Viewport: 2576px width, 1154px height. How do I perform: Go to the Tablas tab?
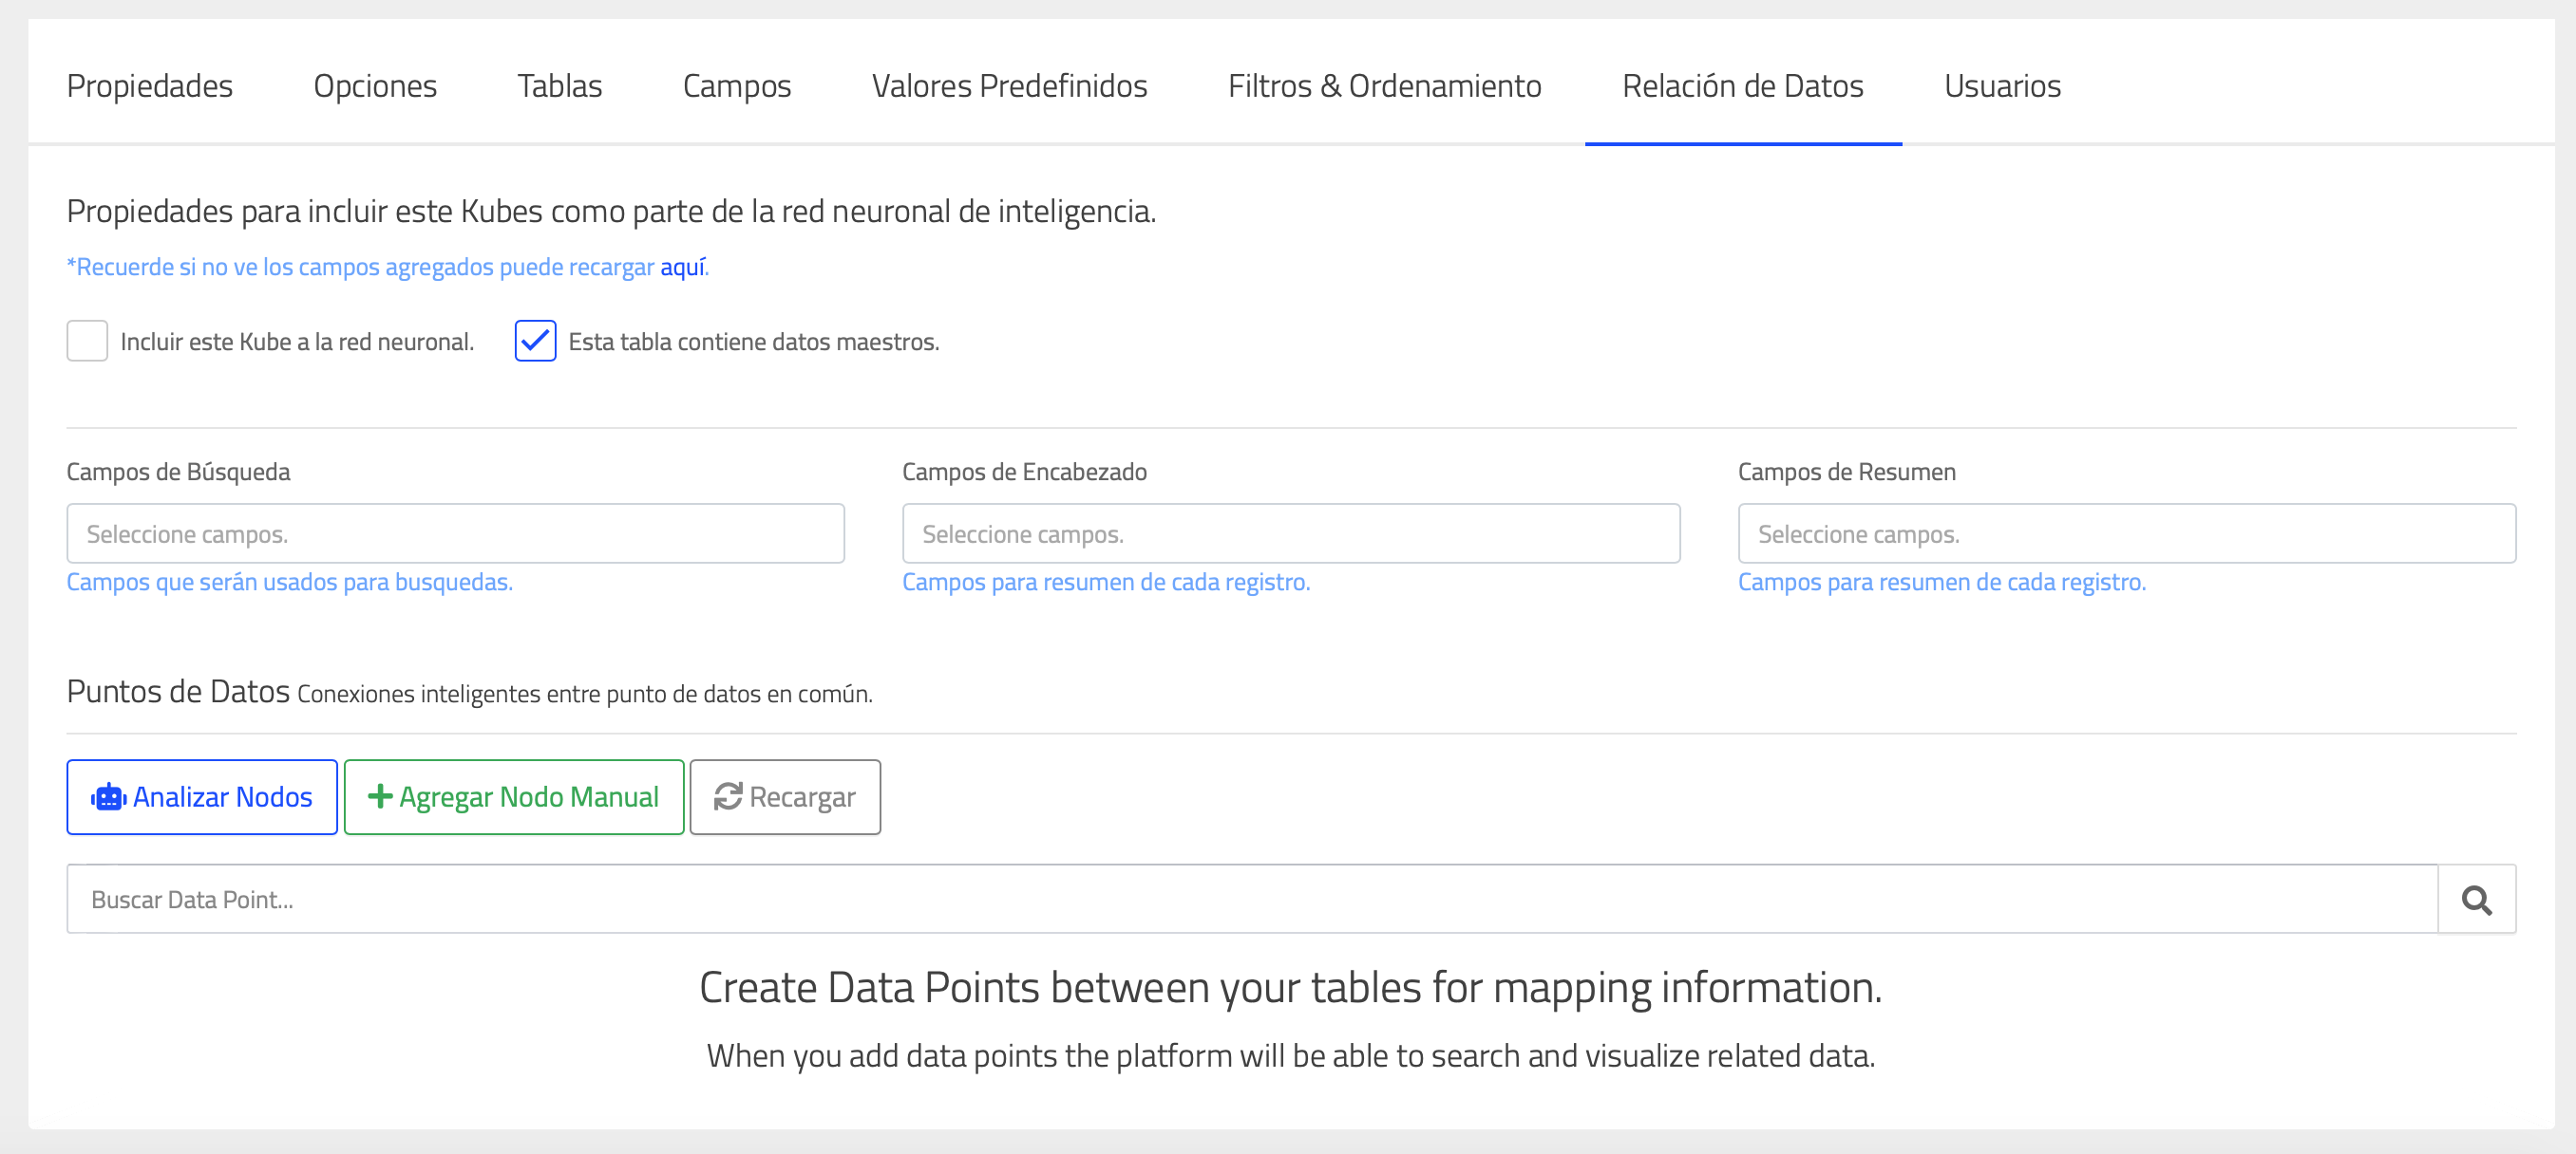(x=559, y=86)
